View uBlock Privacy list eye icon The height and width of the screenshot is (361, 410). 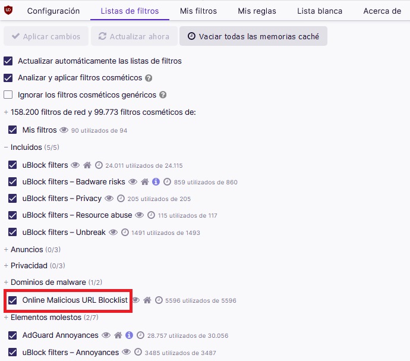point(109,198)
